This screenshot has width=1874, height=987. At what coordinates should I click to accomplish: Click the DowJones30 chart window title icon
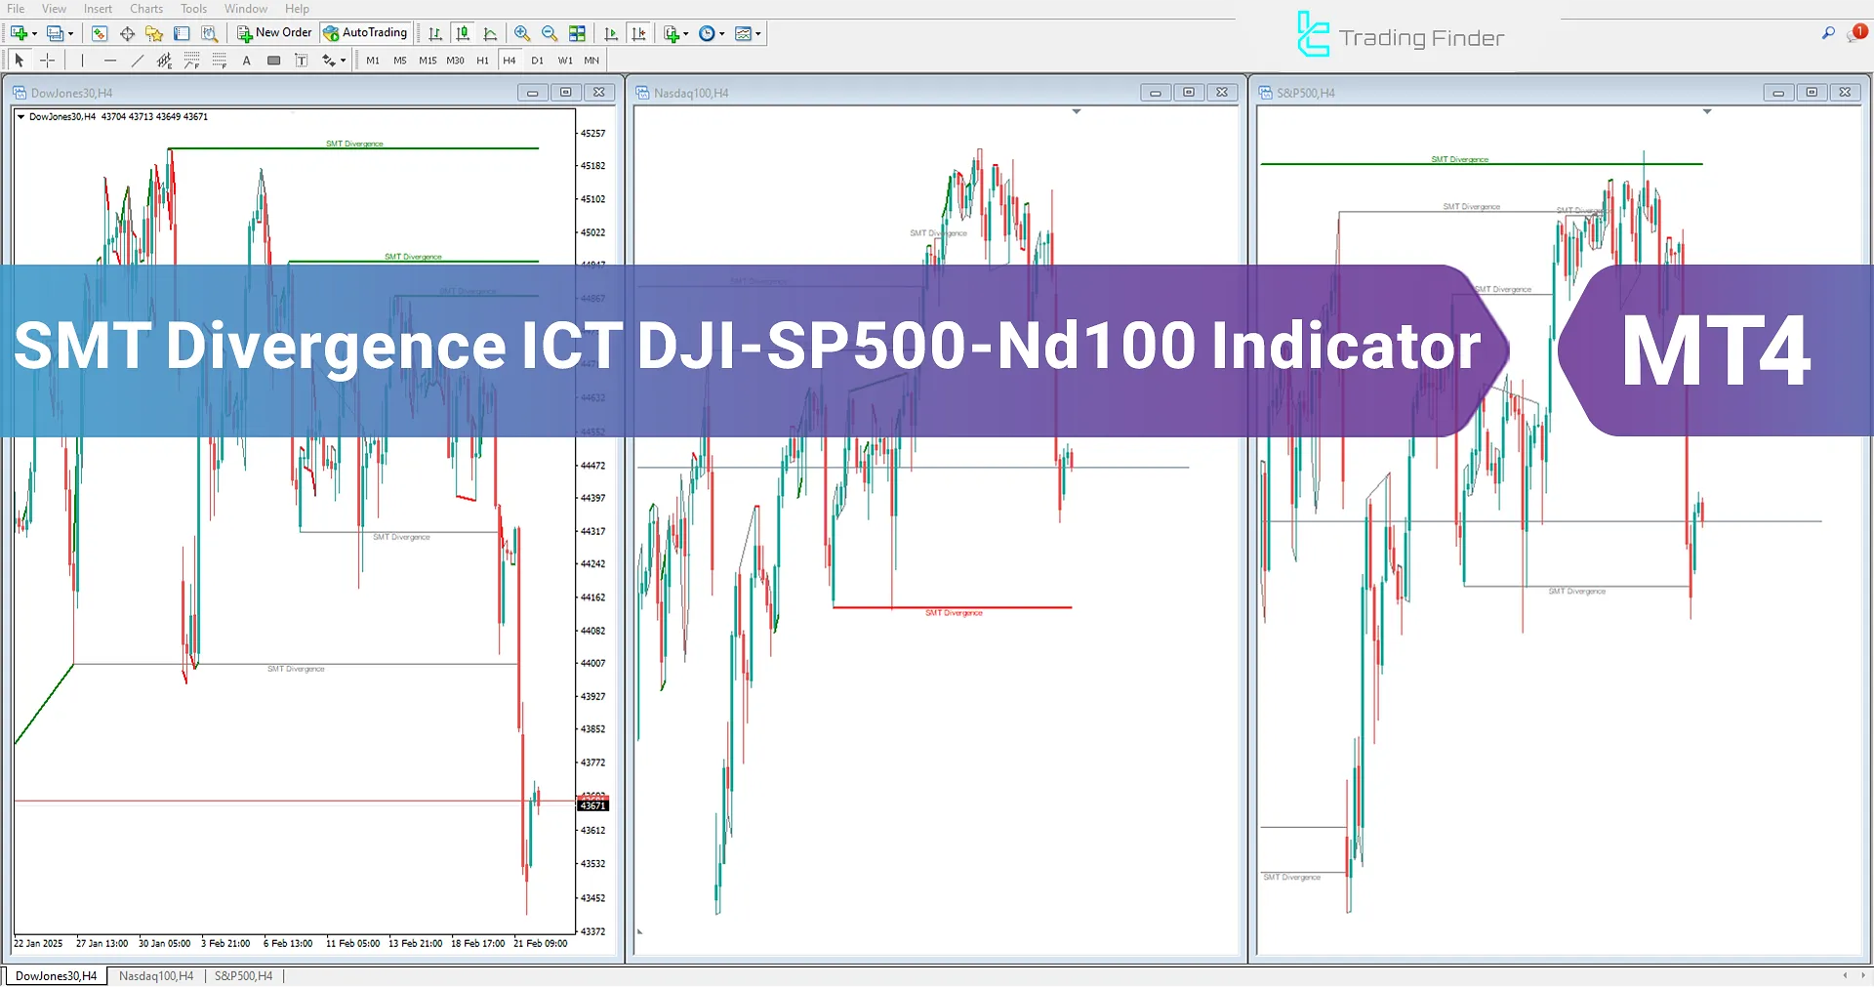[20, 93]
